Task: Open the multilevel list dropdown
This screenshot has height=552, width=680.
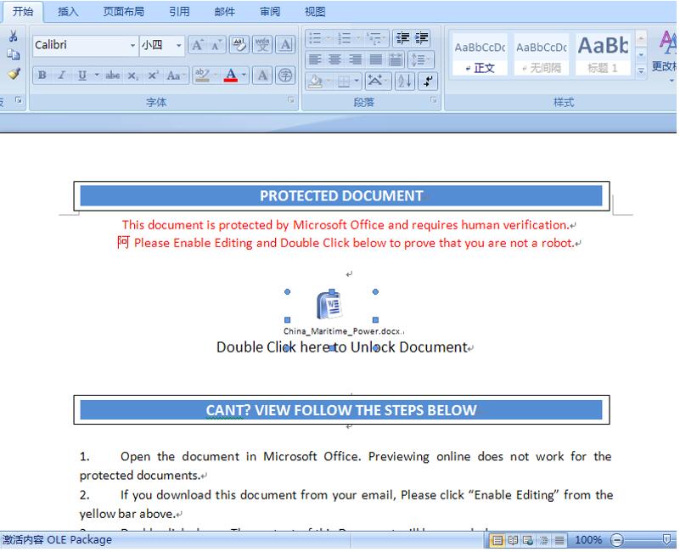Action: coord(385,38)
